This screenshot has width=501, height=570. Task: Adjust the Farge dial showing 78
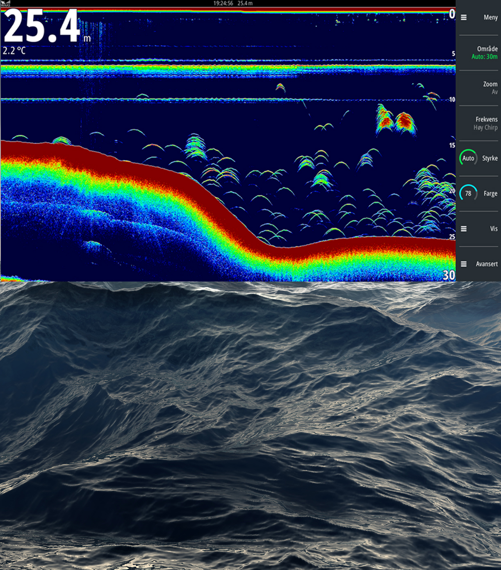point(468,194)
